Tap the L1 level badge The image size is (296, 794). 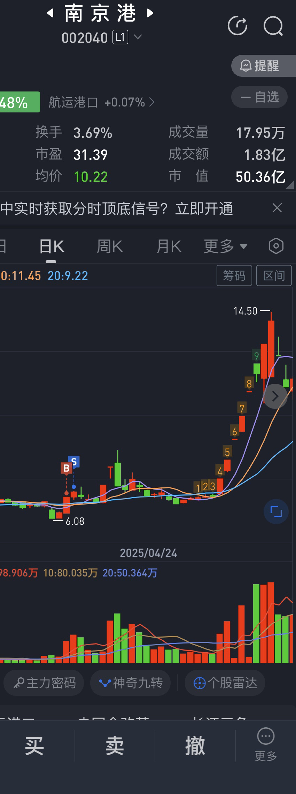[x=120, y=37]
